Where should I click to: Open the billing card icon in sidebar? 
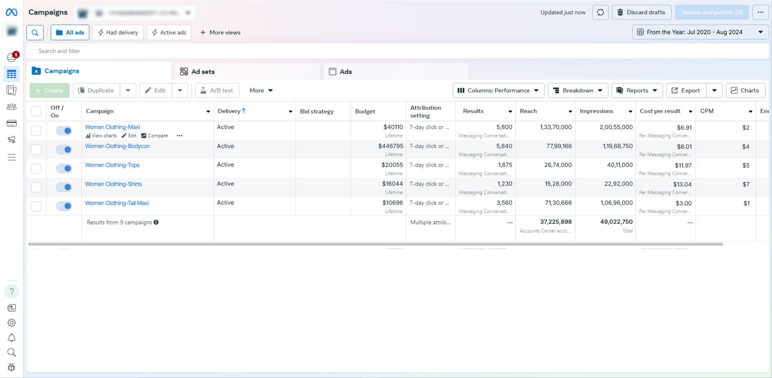[x=12, y=123]
